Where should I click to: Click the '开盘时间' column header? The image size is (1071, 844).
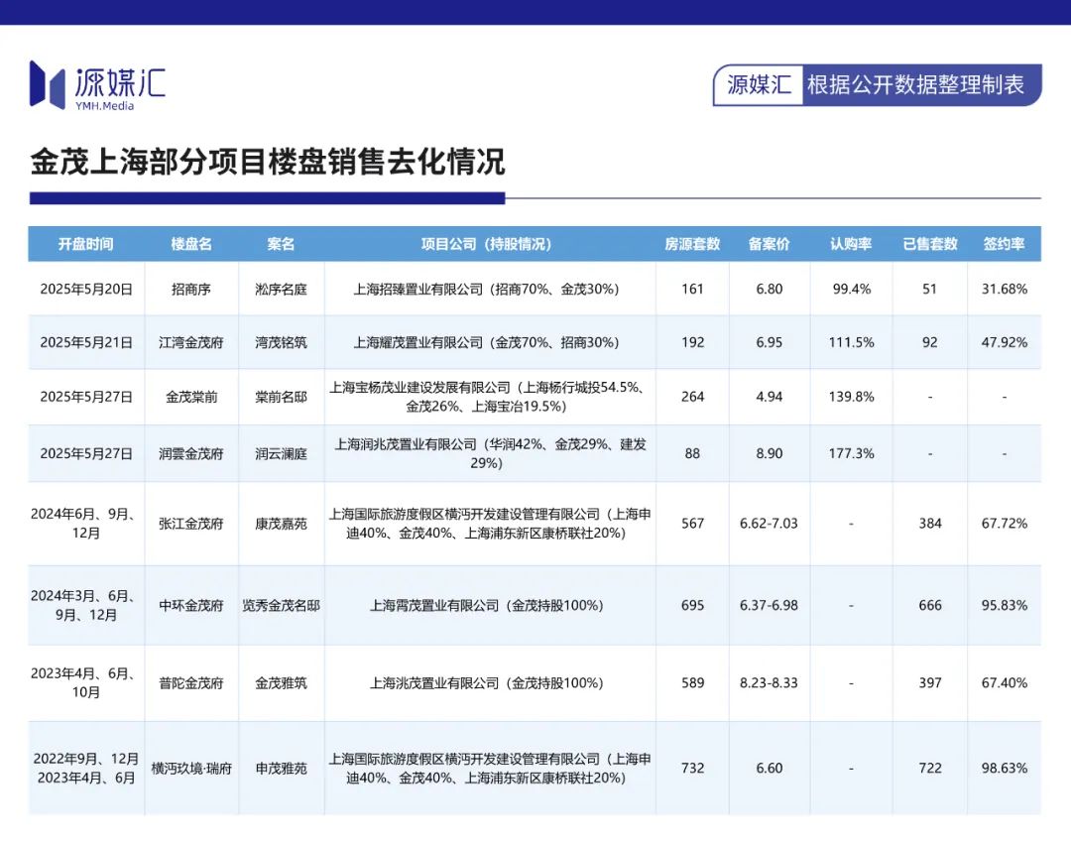click(x=85, y=244)
